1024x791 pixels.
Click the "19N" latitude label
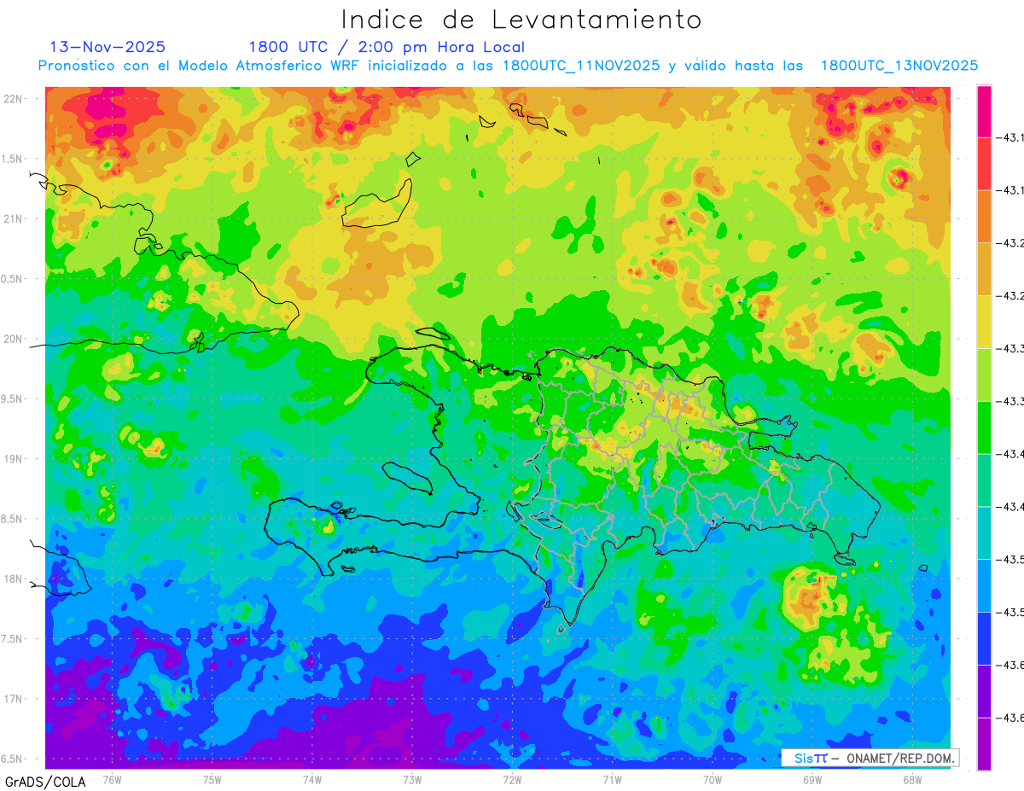coord(14,459)
